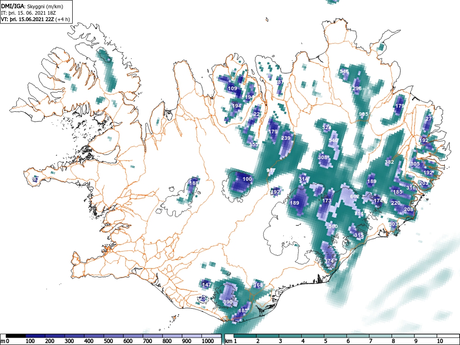Image resolution: width=460 pixels, height=345 pixels.
Task: Click the visibility value 382 on the map
Action: (389, 162)
